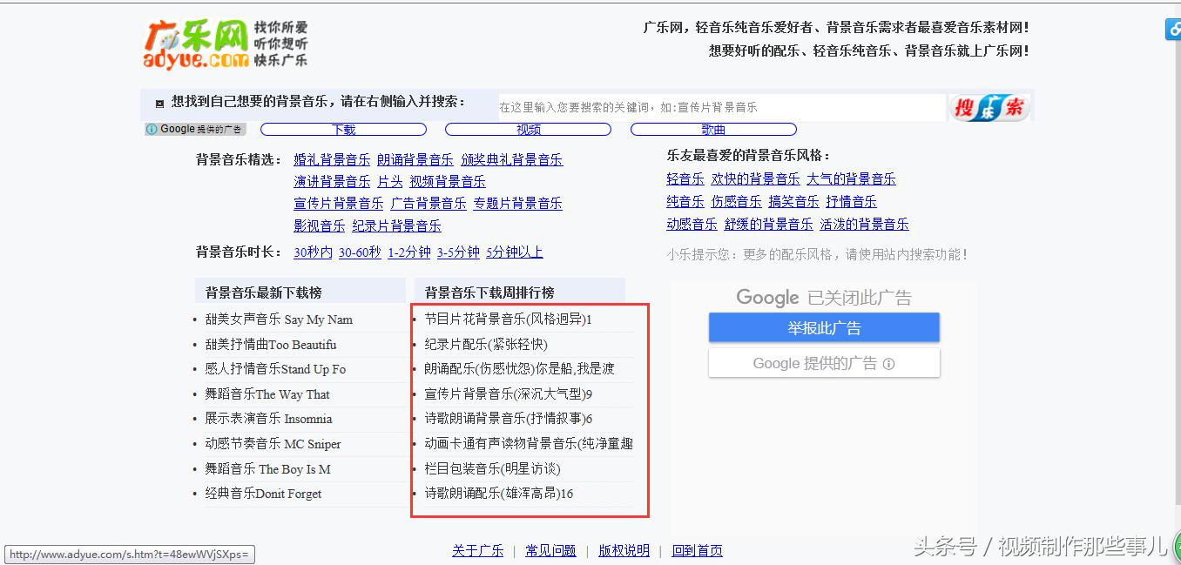This screenshot has height=565, width=1181.
Task: Switch to the 视频 category tab
Action: 528,128
